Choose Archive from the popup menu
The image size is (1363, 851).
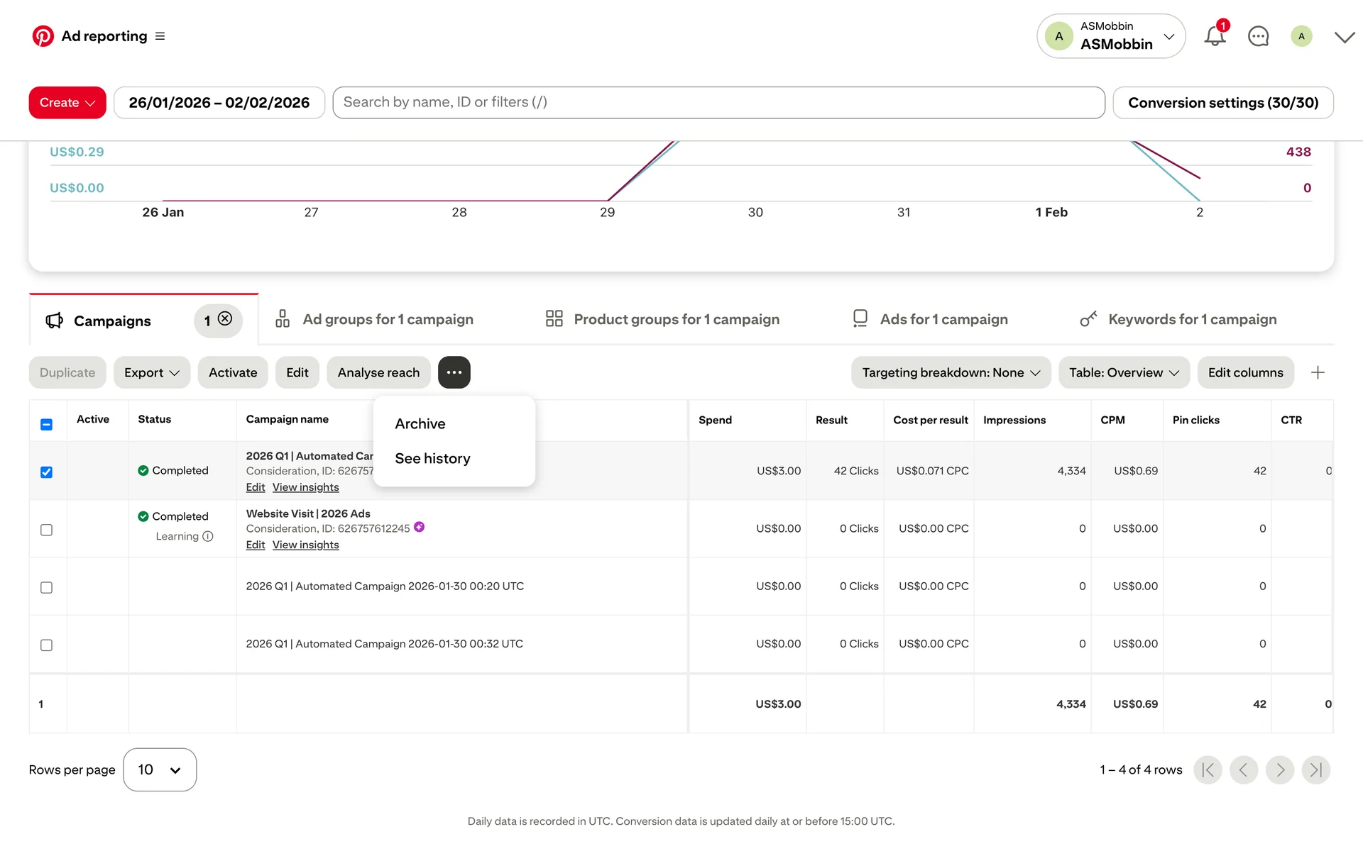tap(420, 424)
